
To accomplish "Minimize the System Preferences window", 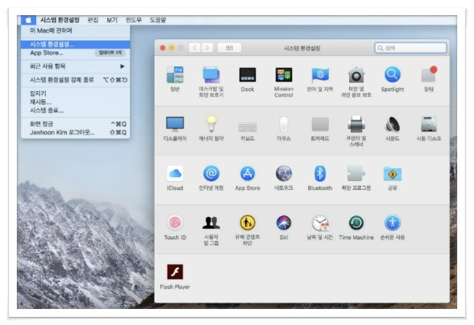I will coord(171,48).
